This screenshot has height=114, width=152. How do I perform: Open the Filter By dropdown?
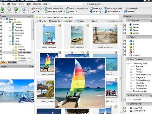(x=42, y=21)
